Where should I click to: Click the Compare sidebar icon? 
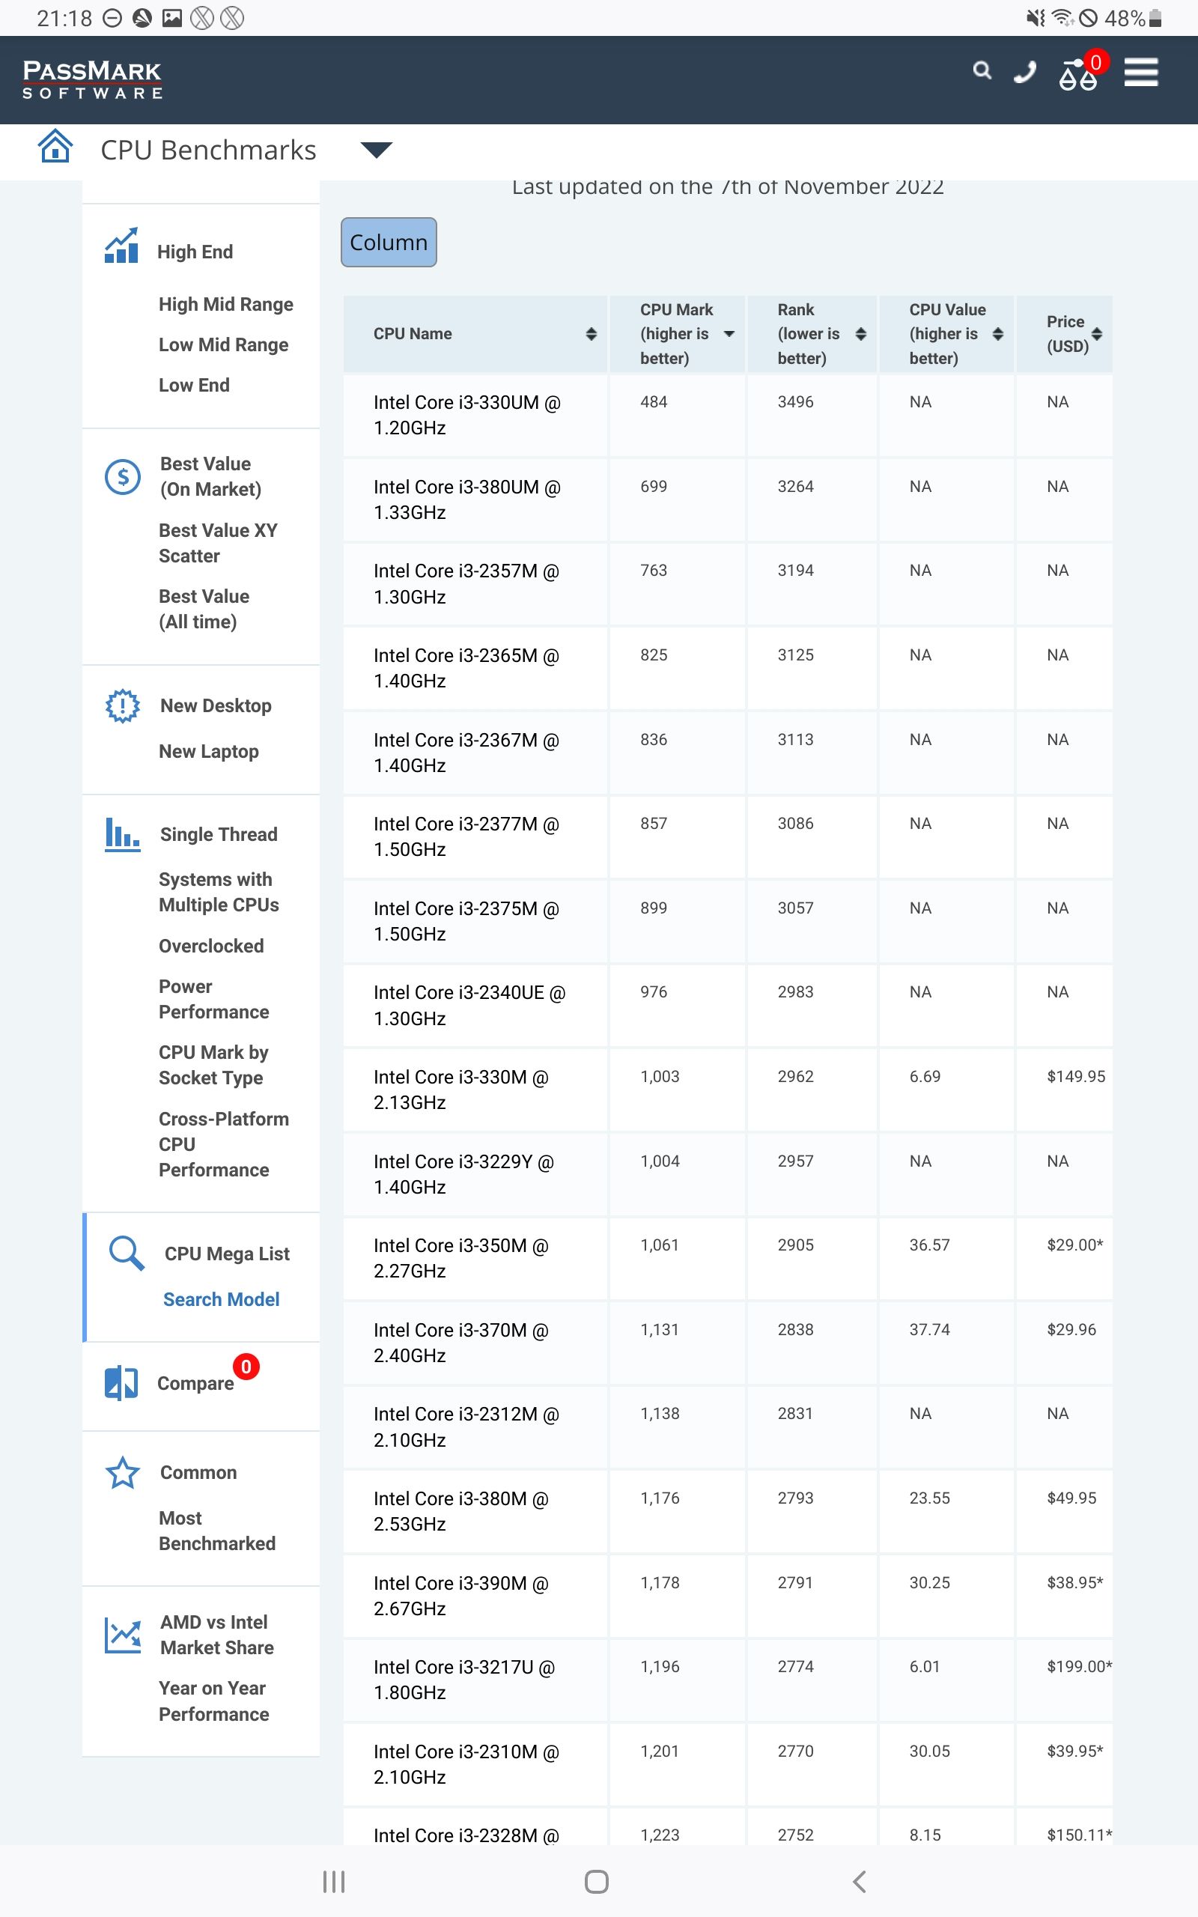[x=121, y=1383]
